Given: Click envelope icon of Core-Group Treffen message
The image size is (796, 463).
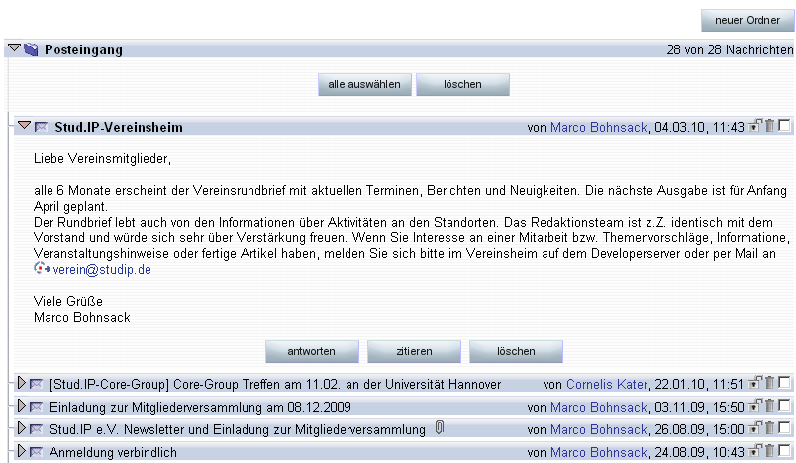Looking at the screenshot, I should pyautogui.click(x=36, y=384).
